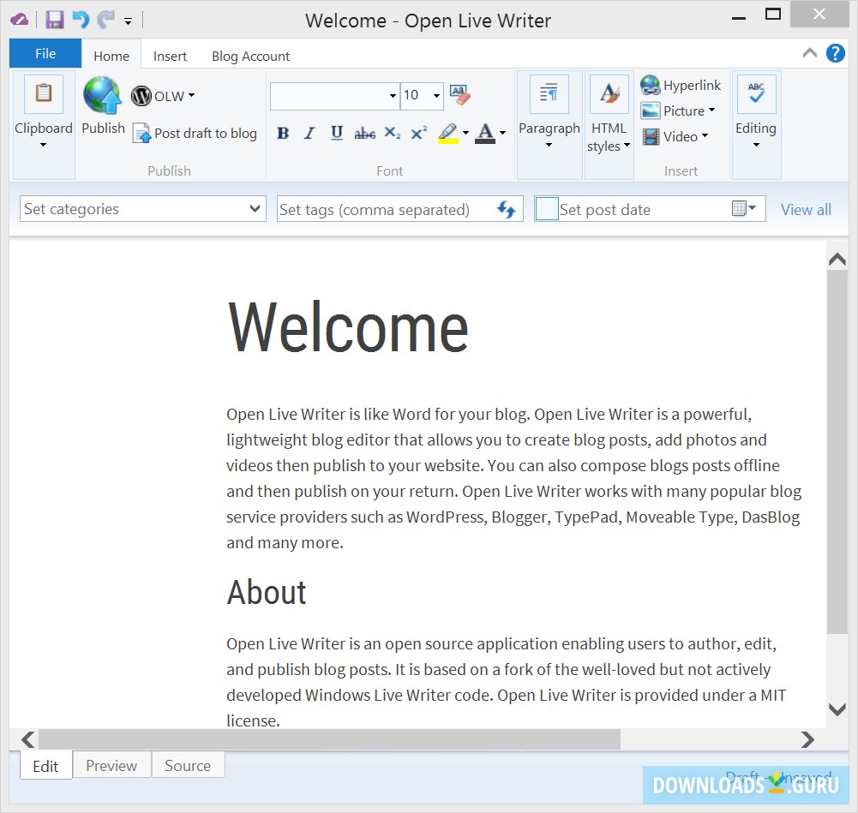Insert a Hyperlink

680,85
